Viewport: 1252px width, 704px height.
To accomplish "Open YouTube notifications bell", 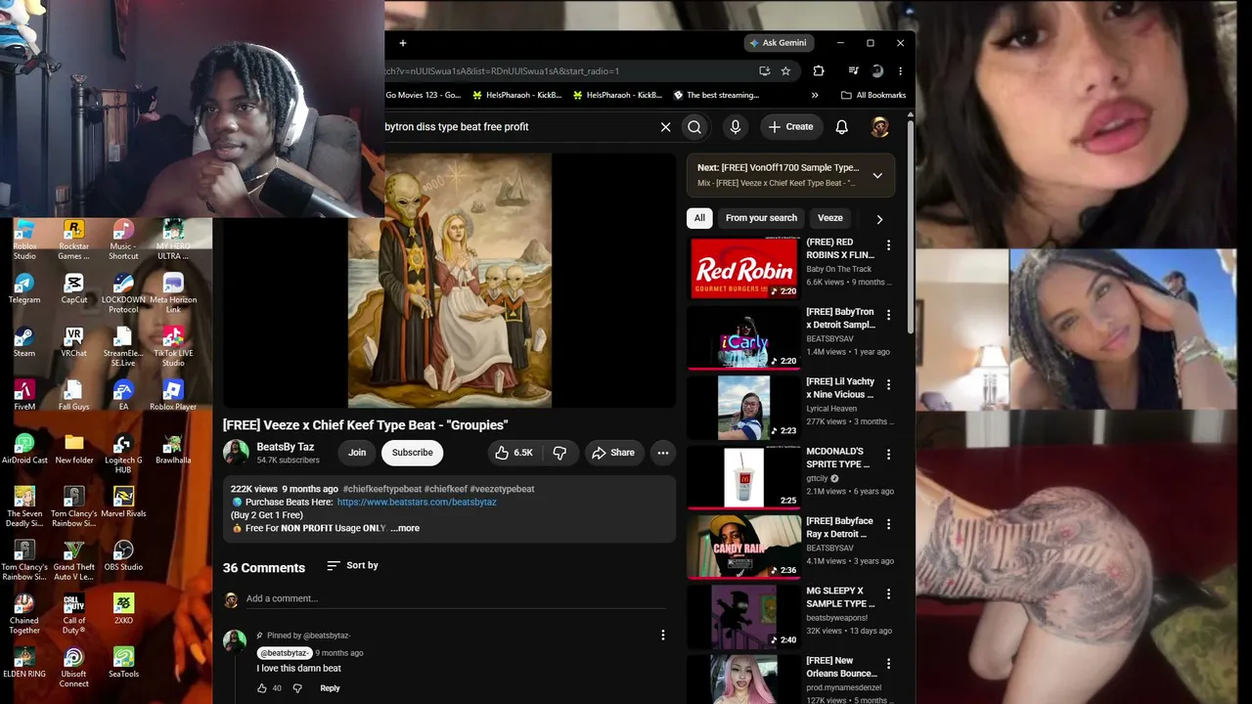I will [841, 127].
